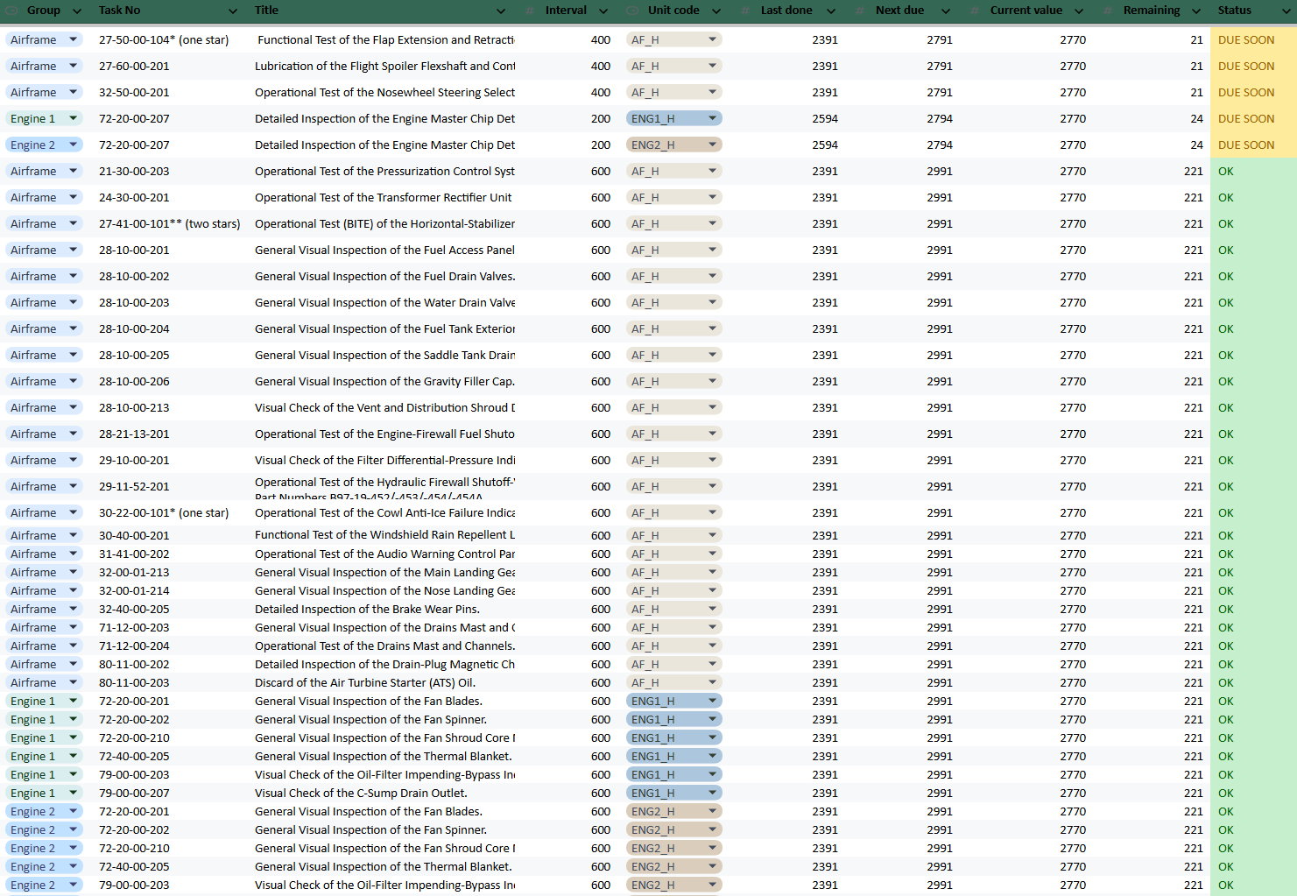1297x896 pixels.
Task: Click the number type icon beside Next due header
Action: [862, 11]
